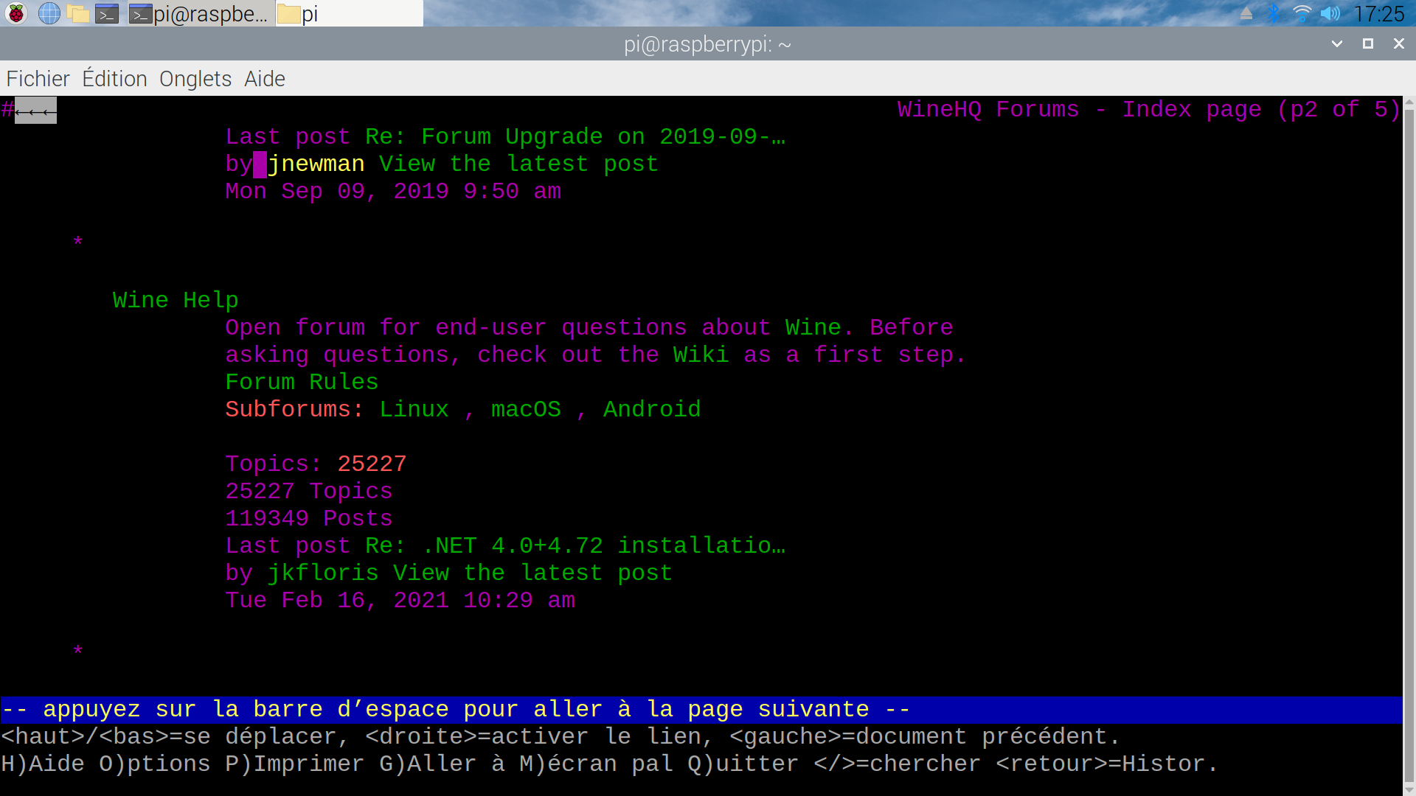Click the 17:25 clock

[1378, 13]
